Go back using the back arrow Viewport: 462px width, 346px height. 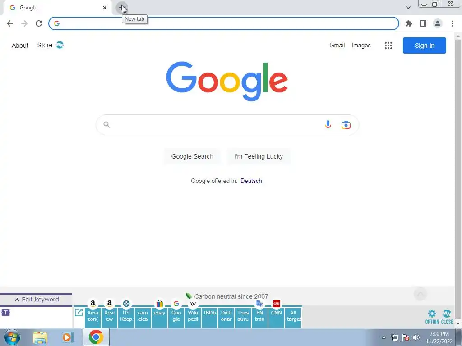coord(10,23)
